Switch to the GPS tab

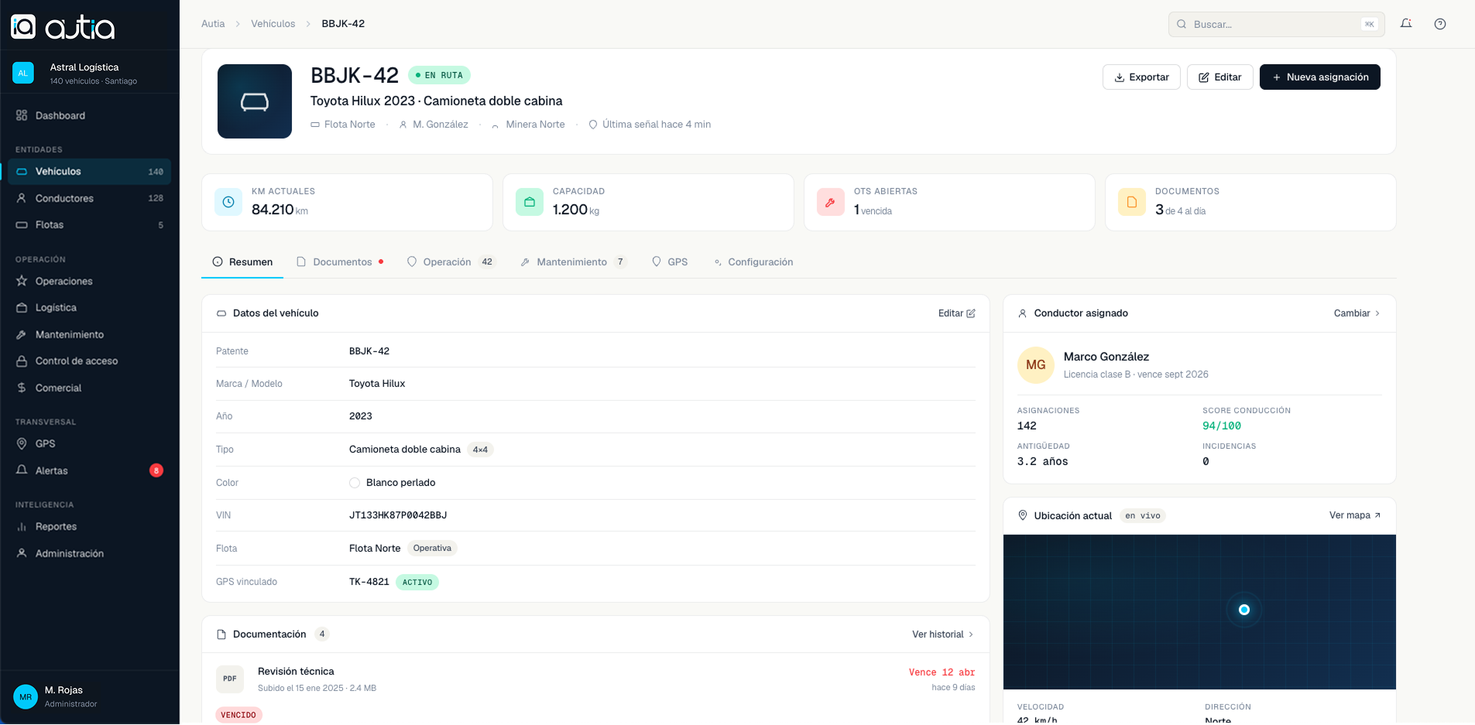click(x=670, y=262)
